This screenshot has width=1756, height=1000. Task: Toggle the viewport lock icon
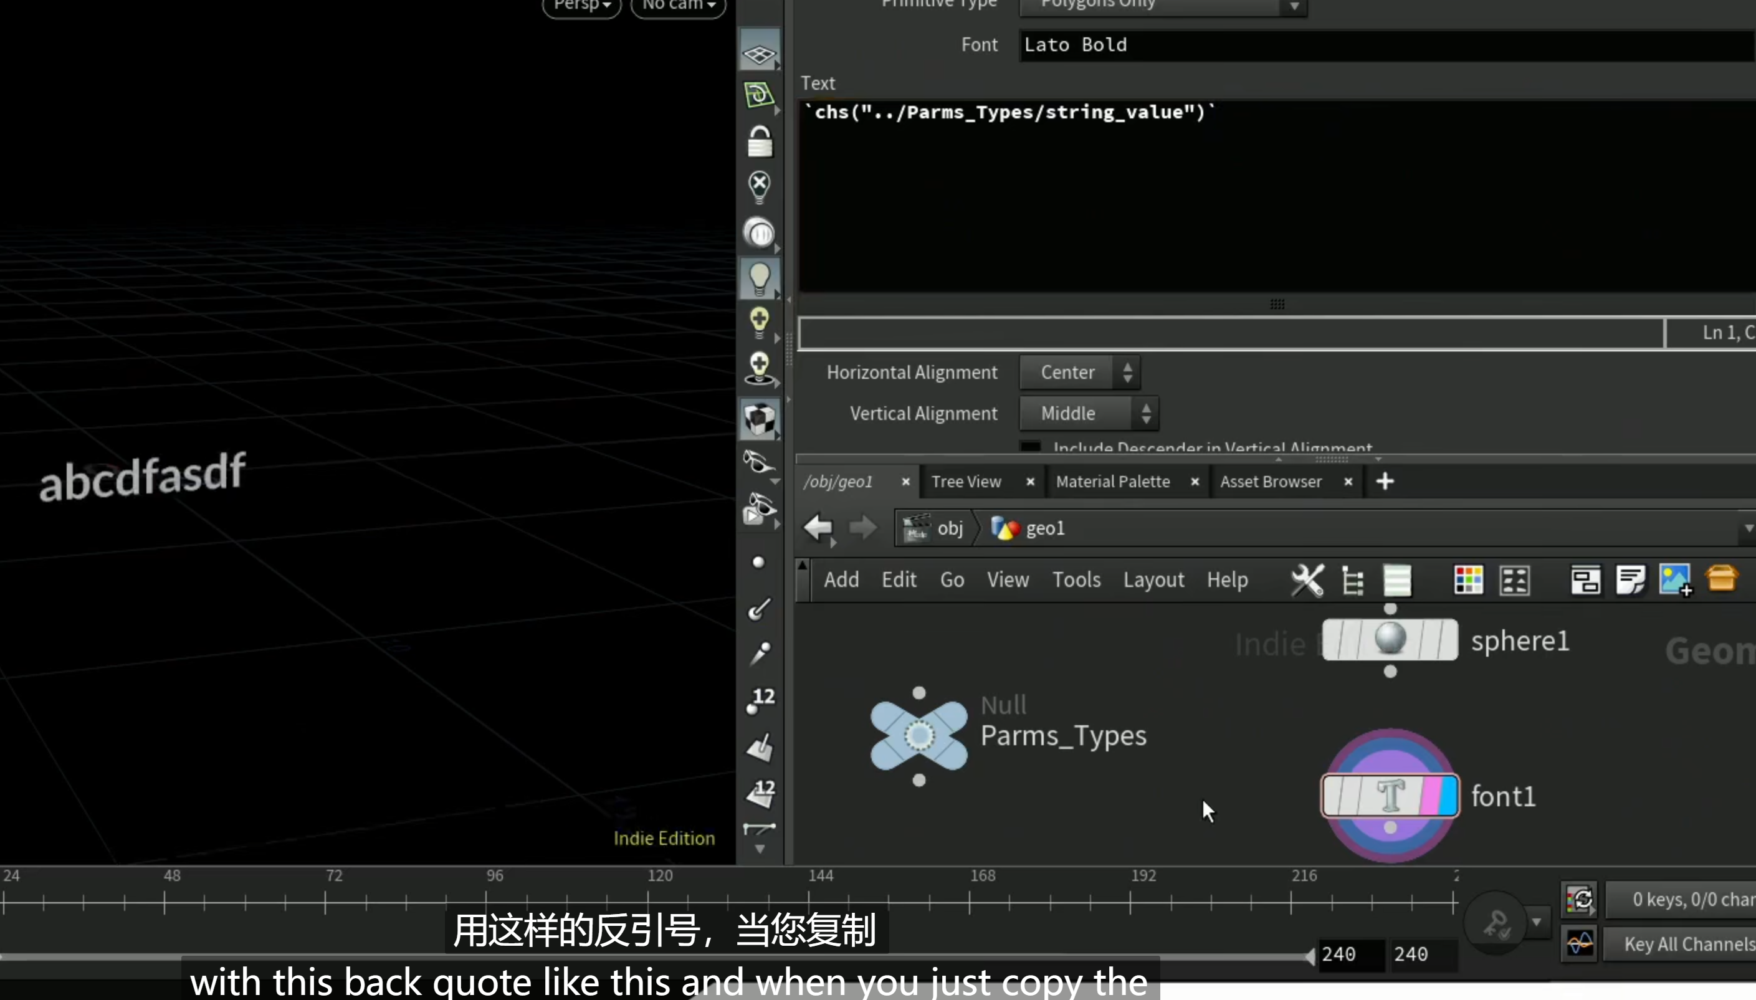(x=760, y=142)
